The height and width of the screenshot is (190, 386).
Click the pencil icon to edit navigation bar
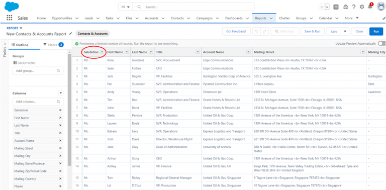[x=383, y=18]
